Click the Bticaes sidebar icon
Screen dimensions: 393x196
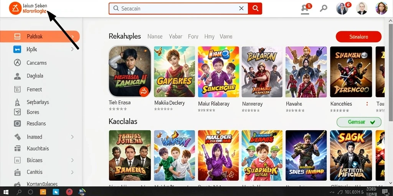coord(17,160)
